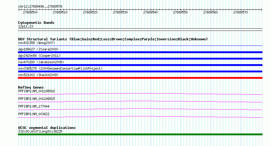Select the UCSC segmental duplications track title

pos(47,128)
